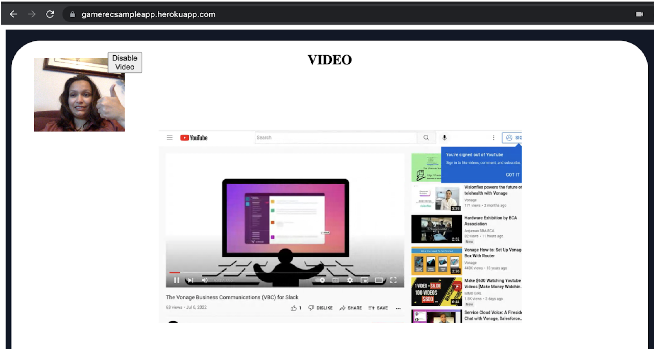Enable the miniplayer
The width and height of the screenshot is (654, 357).
pyautogui.click(x=364, y=280)
